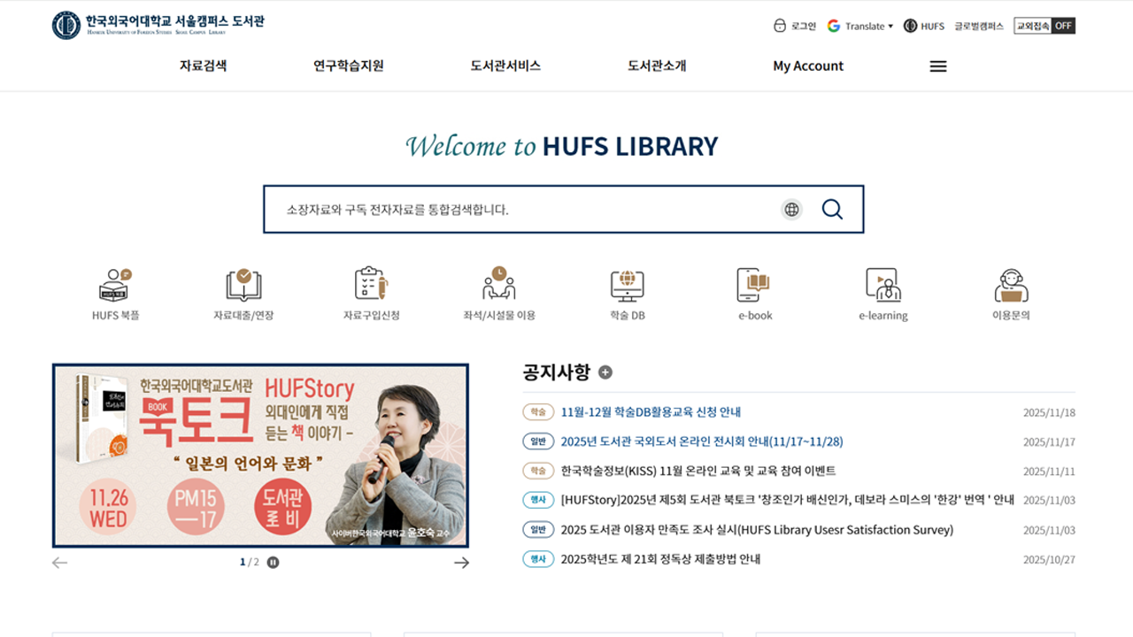This screenshot has width=1133, height=637.
Task: Click the 행사 tag on 정독상 notice
Action: 538,559
